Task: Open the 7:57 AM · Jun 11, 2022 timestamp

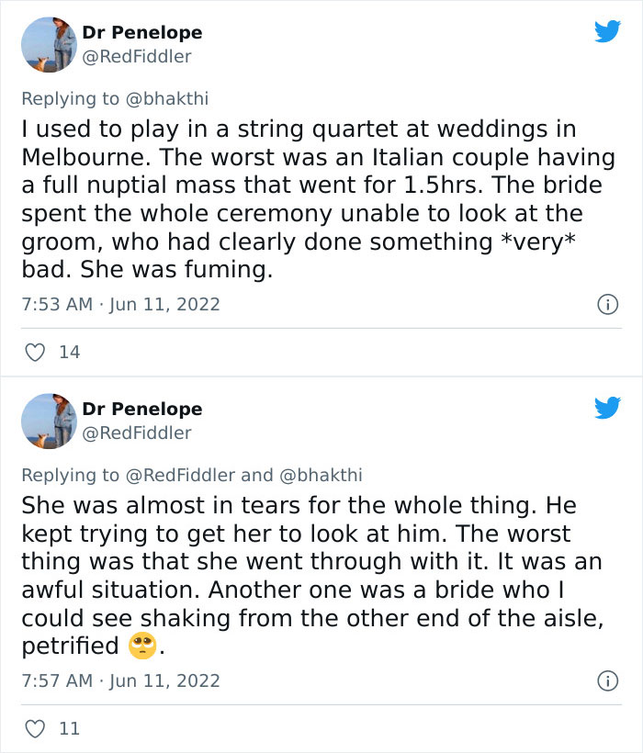Action: [x=120, y=680]
